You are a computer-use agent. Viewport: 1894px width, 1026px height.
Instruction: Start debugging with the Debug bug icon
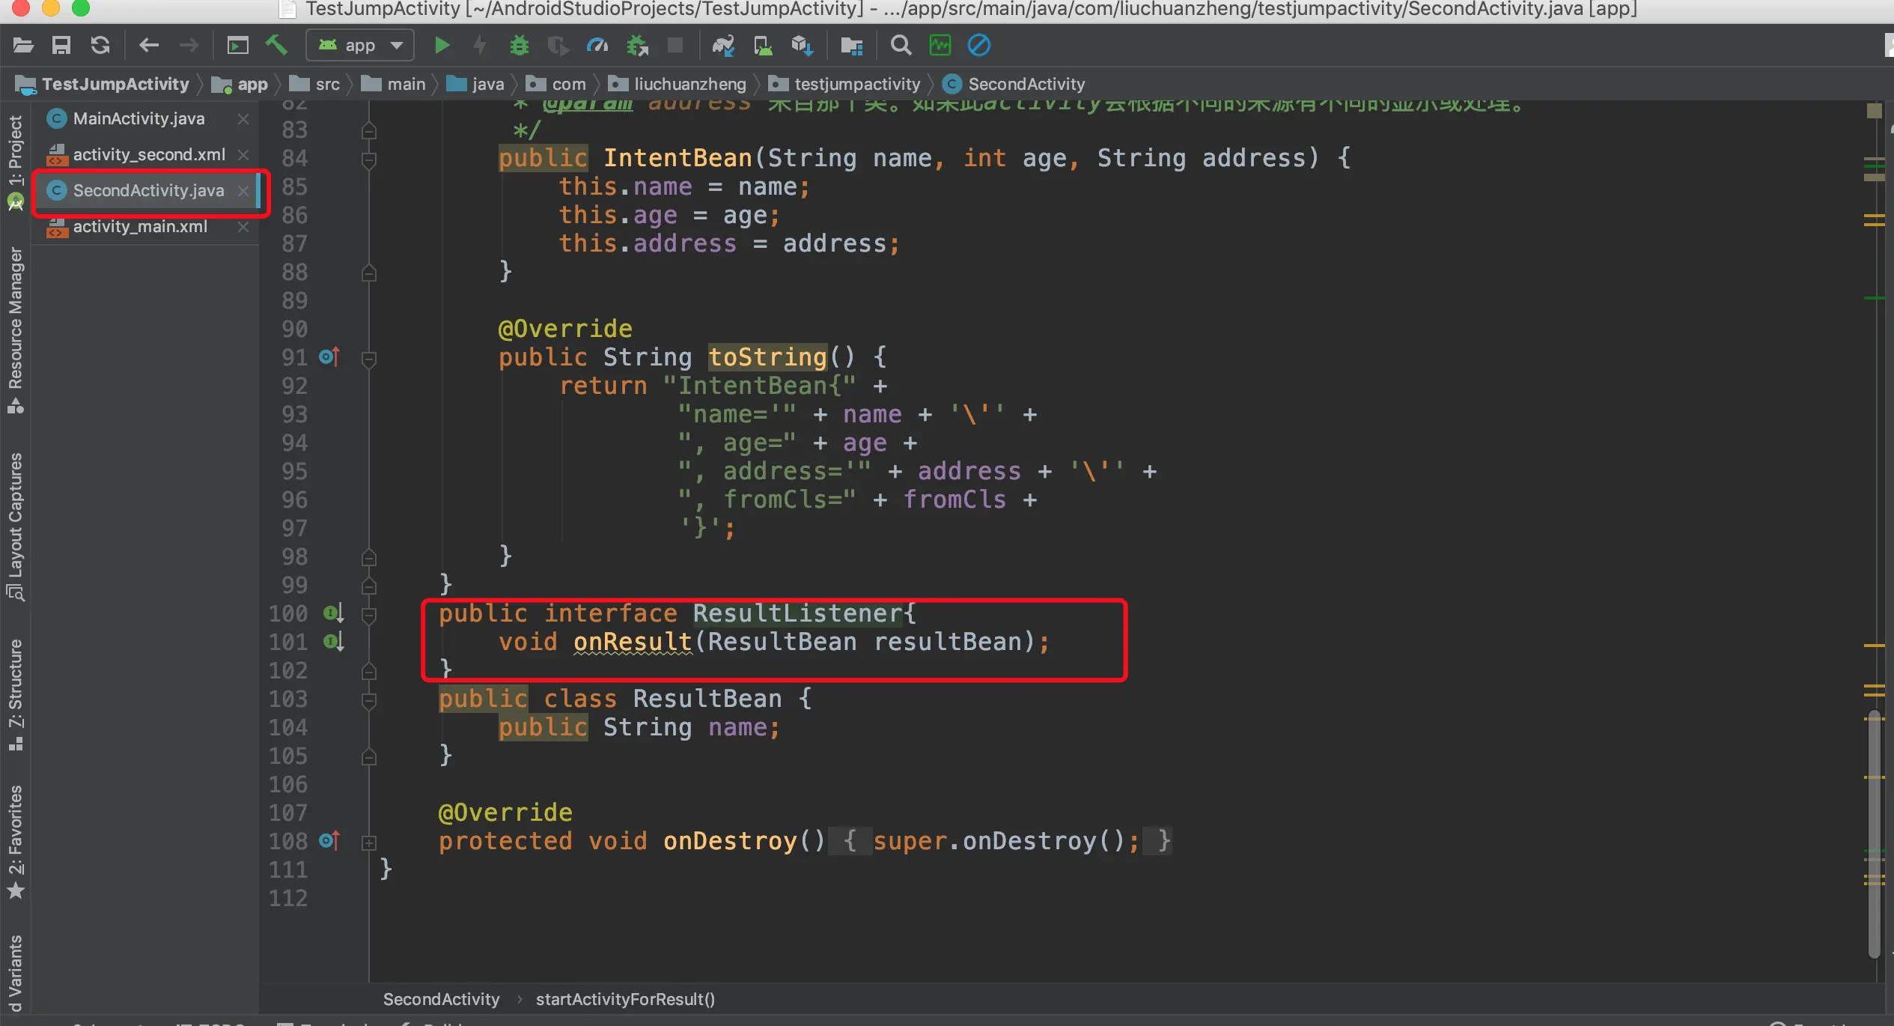(519, 46)
